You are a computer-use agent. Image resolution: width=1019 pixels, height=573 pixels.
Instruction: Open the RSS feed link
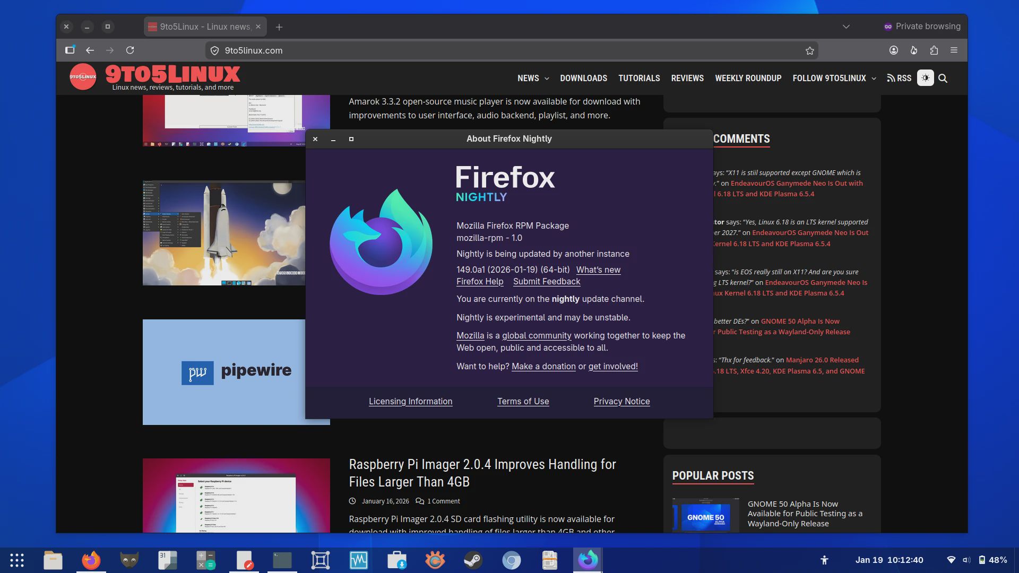click(x=899, y=79)
